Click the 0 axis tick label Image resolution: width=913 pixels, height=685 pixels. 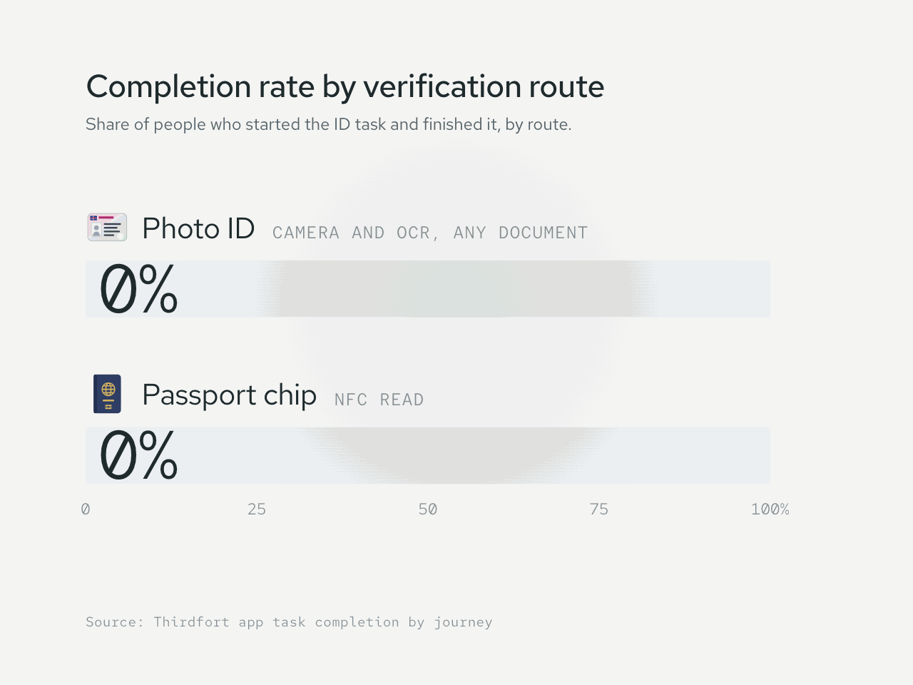click(x=86, y=509)
